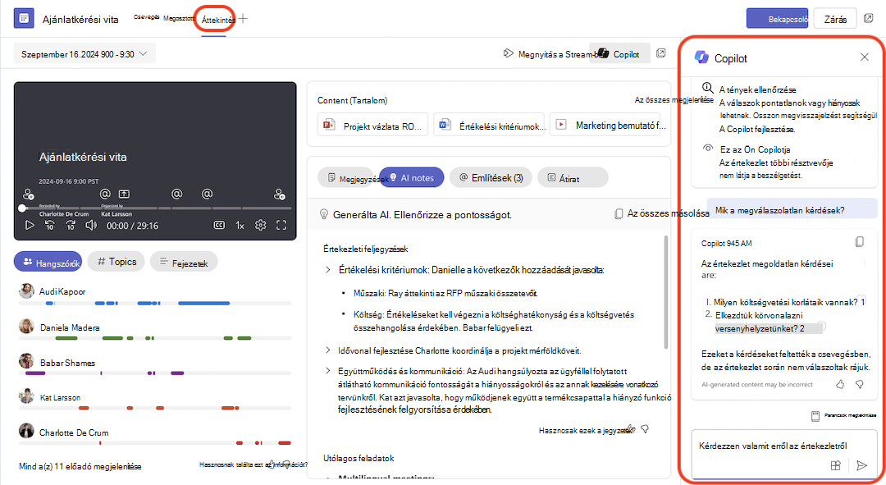
Task: Click Audi Kapoor's speaker timeline bar
Action: tap(155, 304)
